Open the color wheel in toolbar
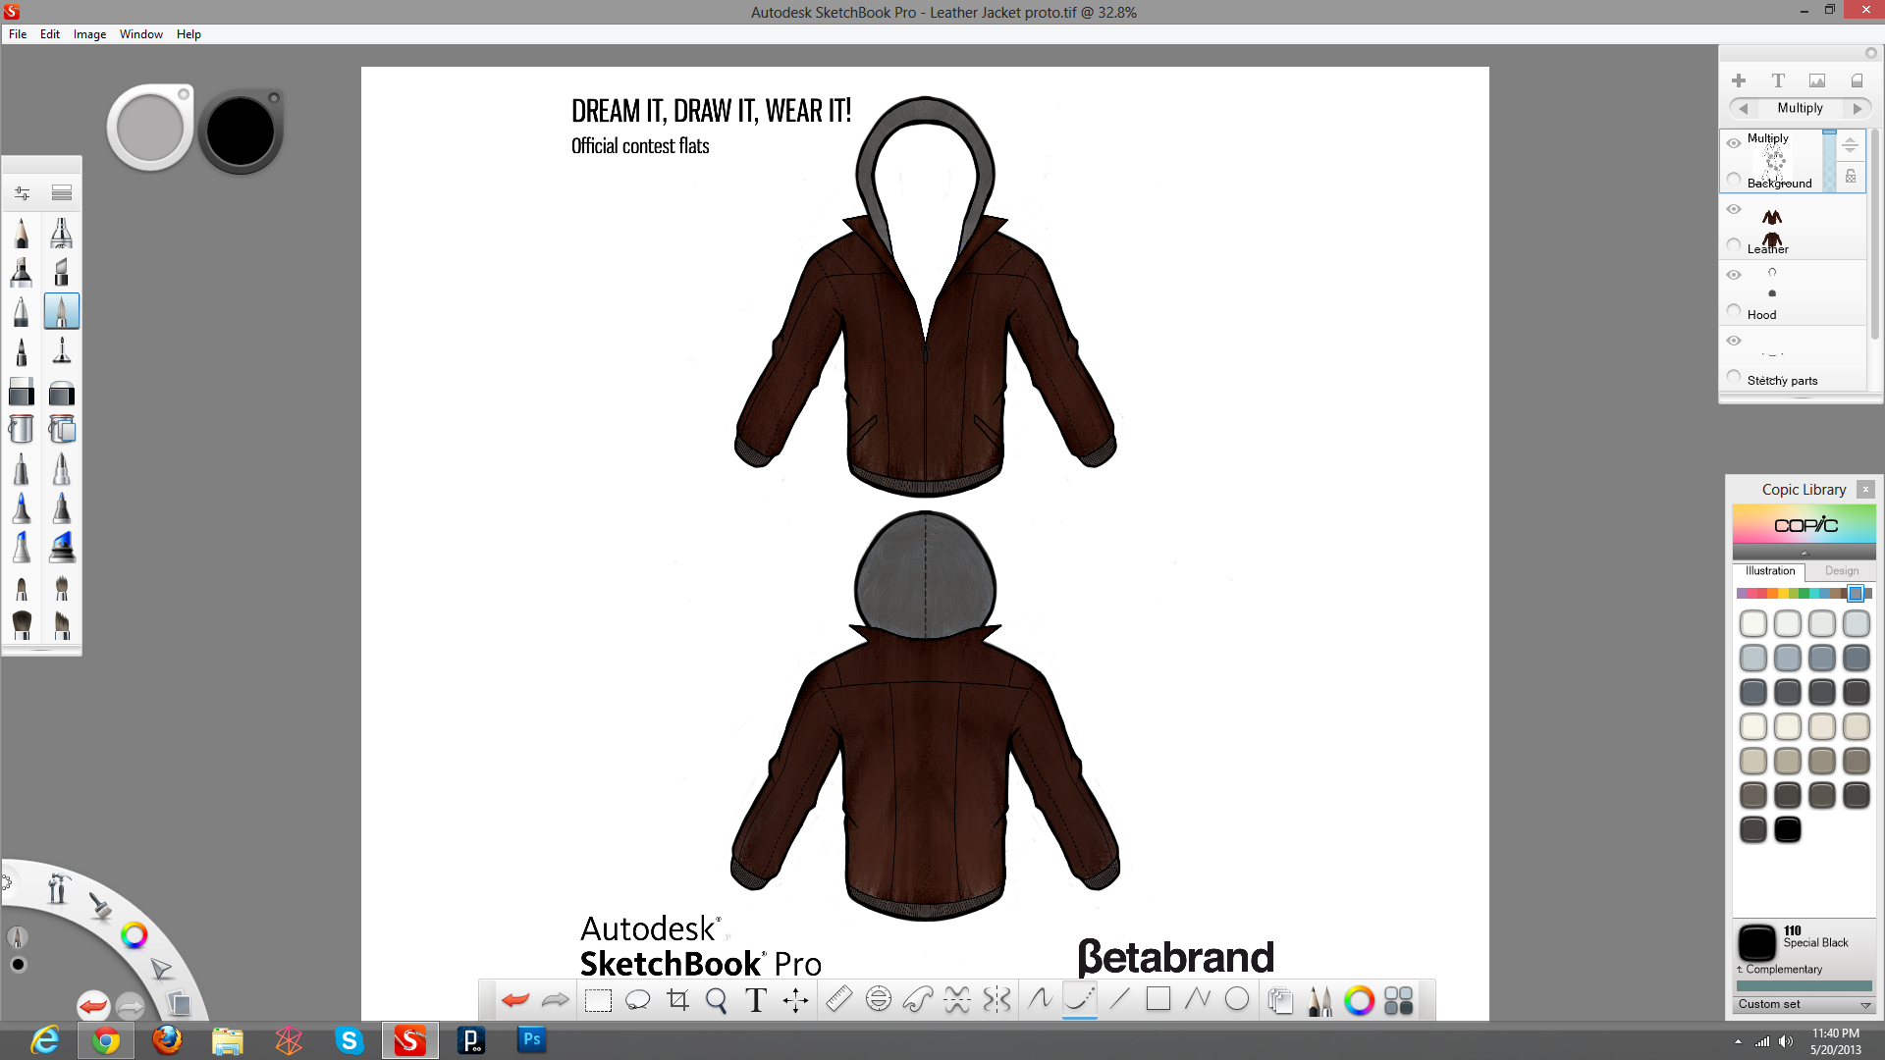The height and width of the screenshot is (1060, 1885). pos(1359,1000)
